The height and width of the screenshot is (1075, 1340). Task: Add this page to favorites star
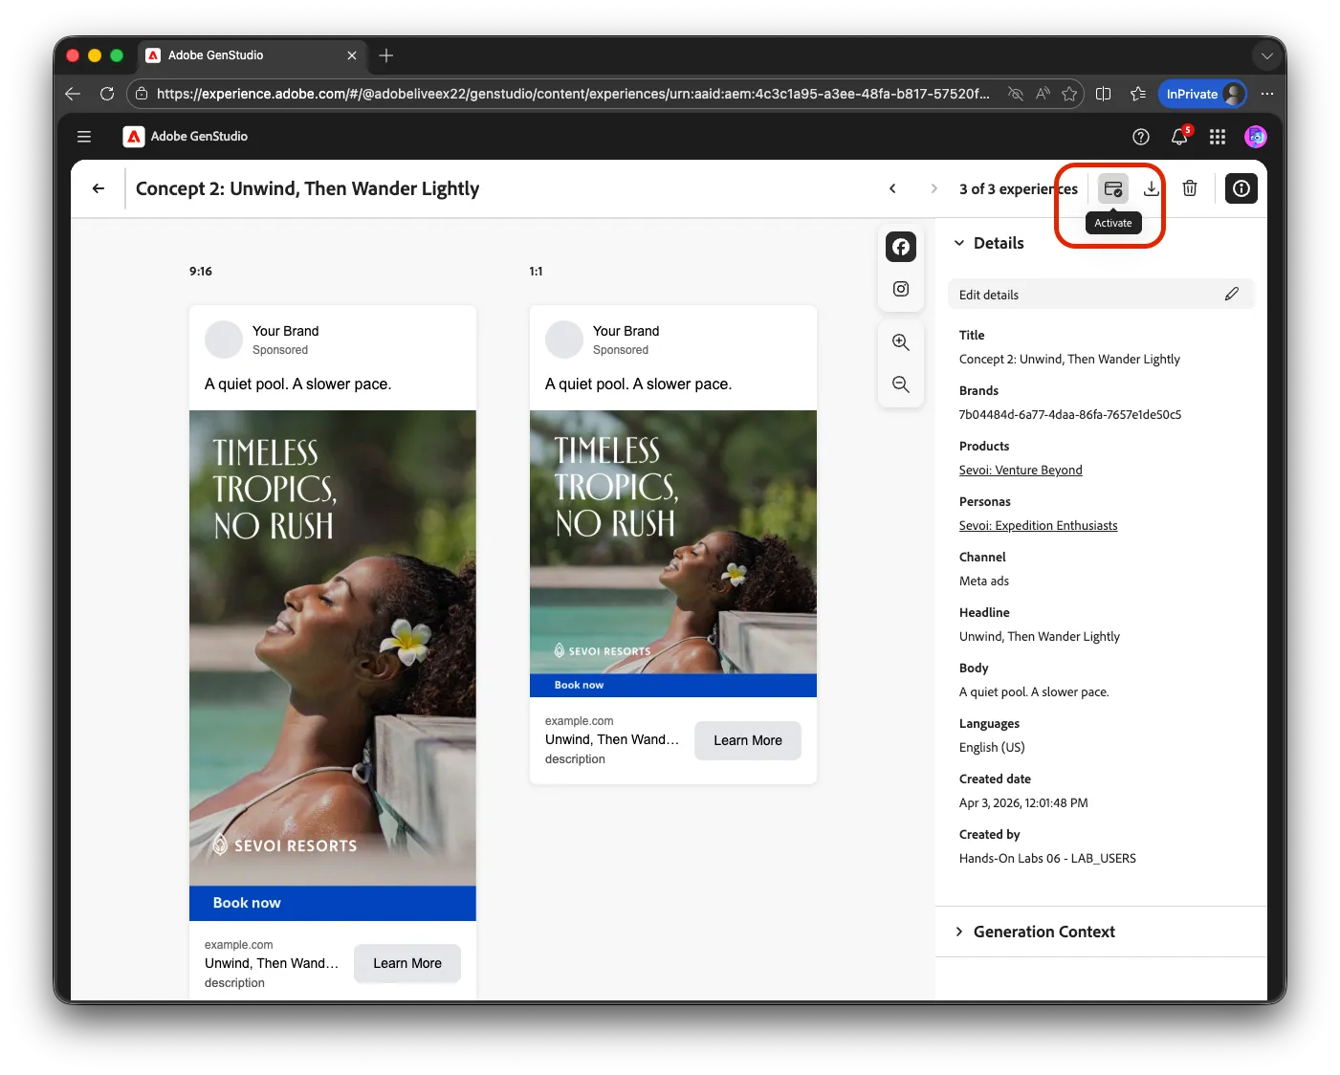(1069, 94)
